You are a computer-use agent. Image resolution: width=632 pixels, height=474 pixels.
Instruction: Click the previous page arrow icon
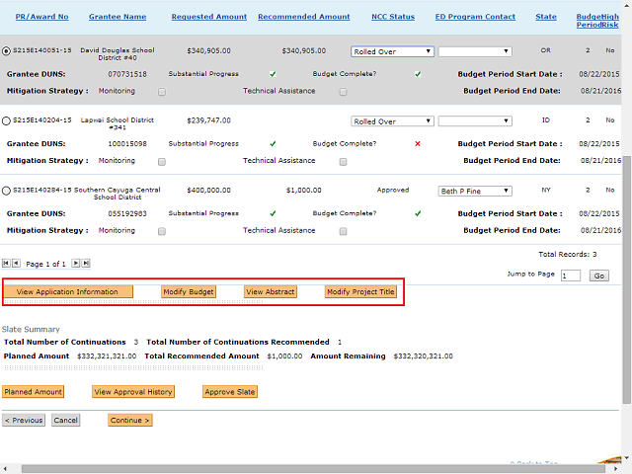click(16, 264)
